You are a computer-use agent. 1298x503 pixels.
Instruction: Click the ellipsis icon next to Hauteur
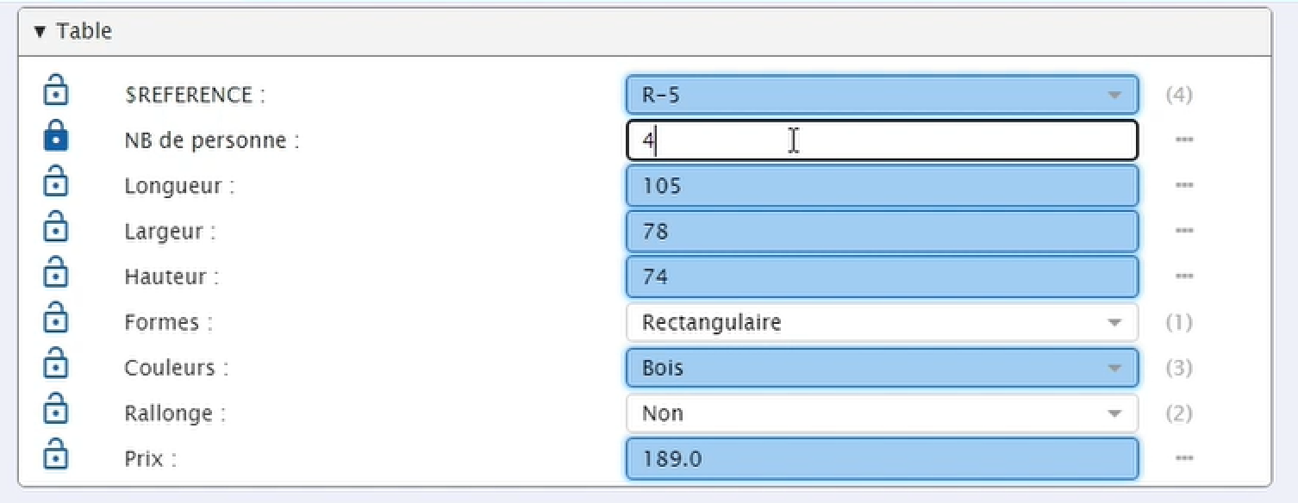click(x=1183, y=276)
